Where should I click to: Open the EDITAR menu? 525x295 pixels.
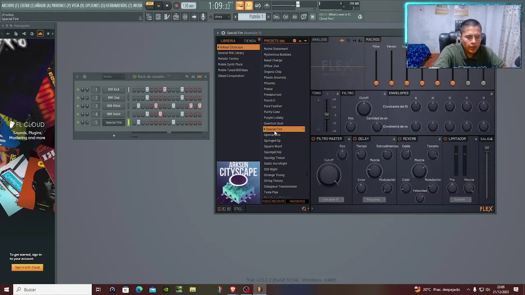(x=27, y=5)
